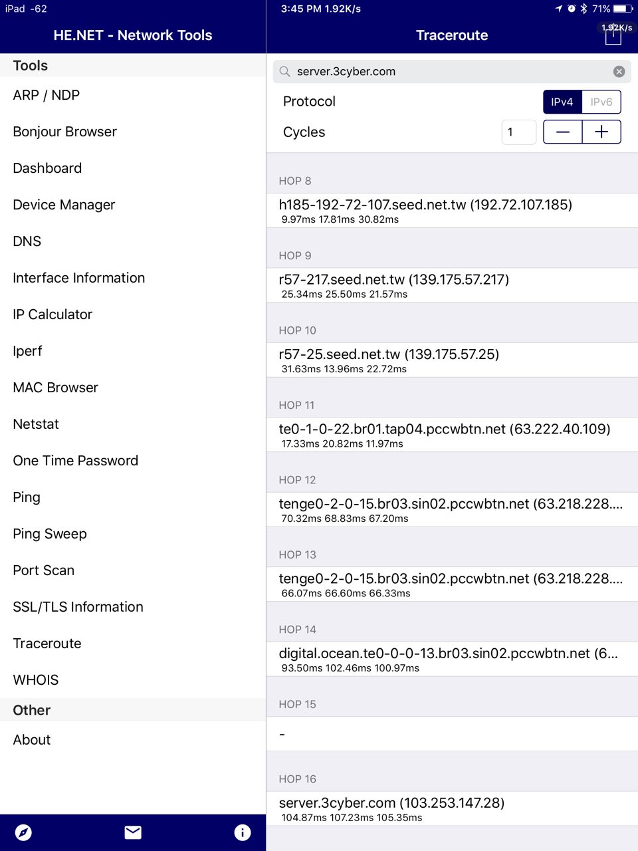The height and width of the screenshot is (851, 638).
Task: Open the mail envelope icon
Action: (x=133, y=832)
